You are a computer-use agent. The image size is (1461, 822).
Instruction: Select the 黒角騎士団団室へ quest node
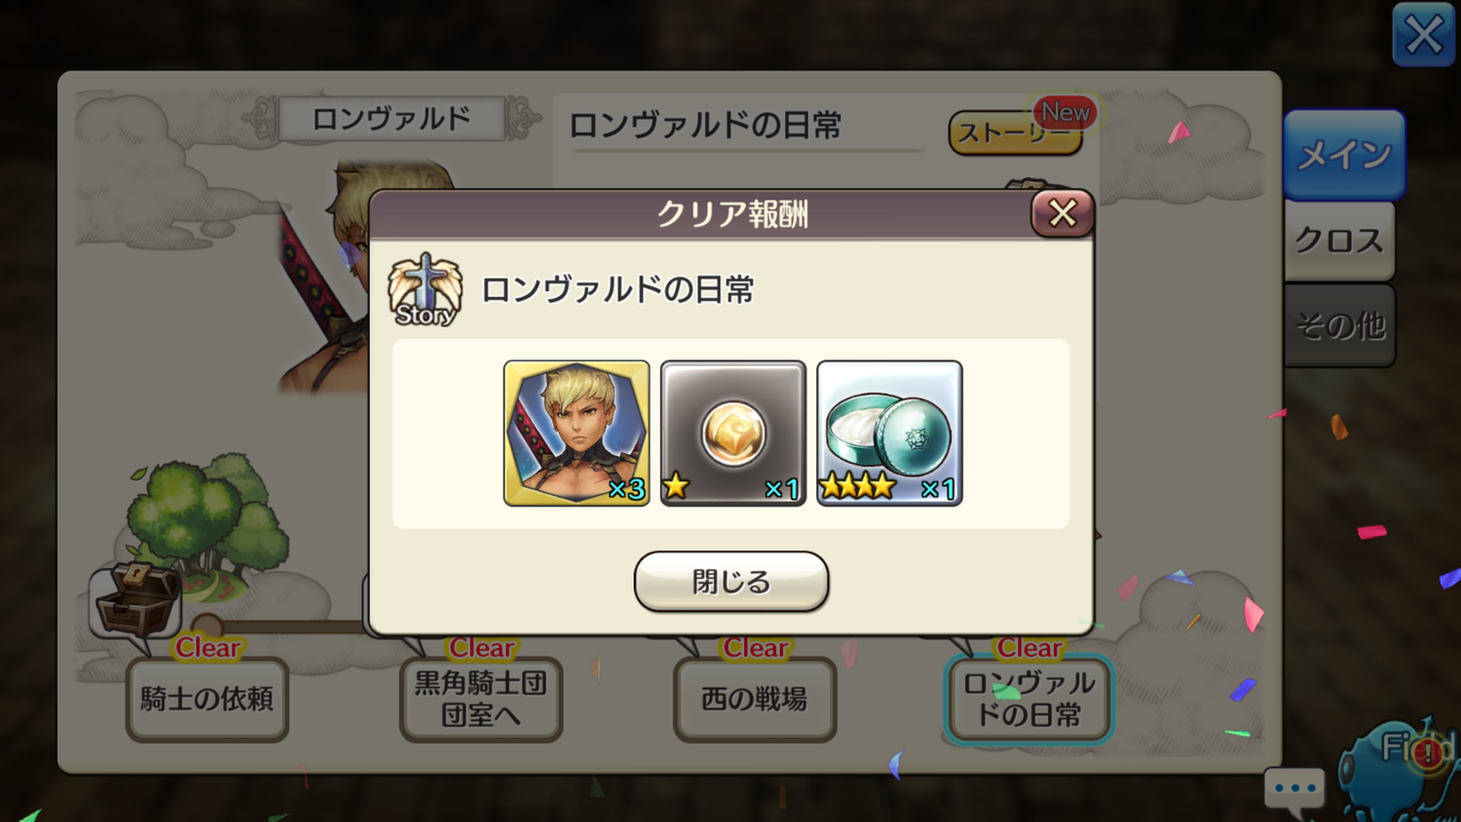click(x=481, y=699)
